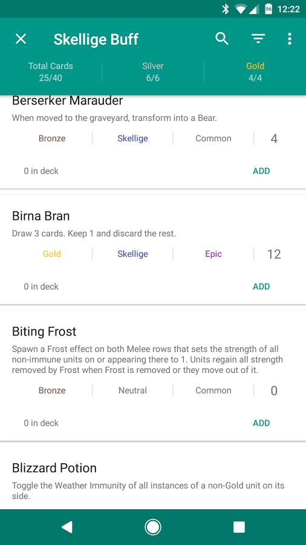Open the card search magnifier
The width and height of the screenshot is (306, 545).
click(222, 39)
